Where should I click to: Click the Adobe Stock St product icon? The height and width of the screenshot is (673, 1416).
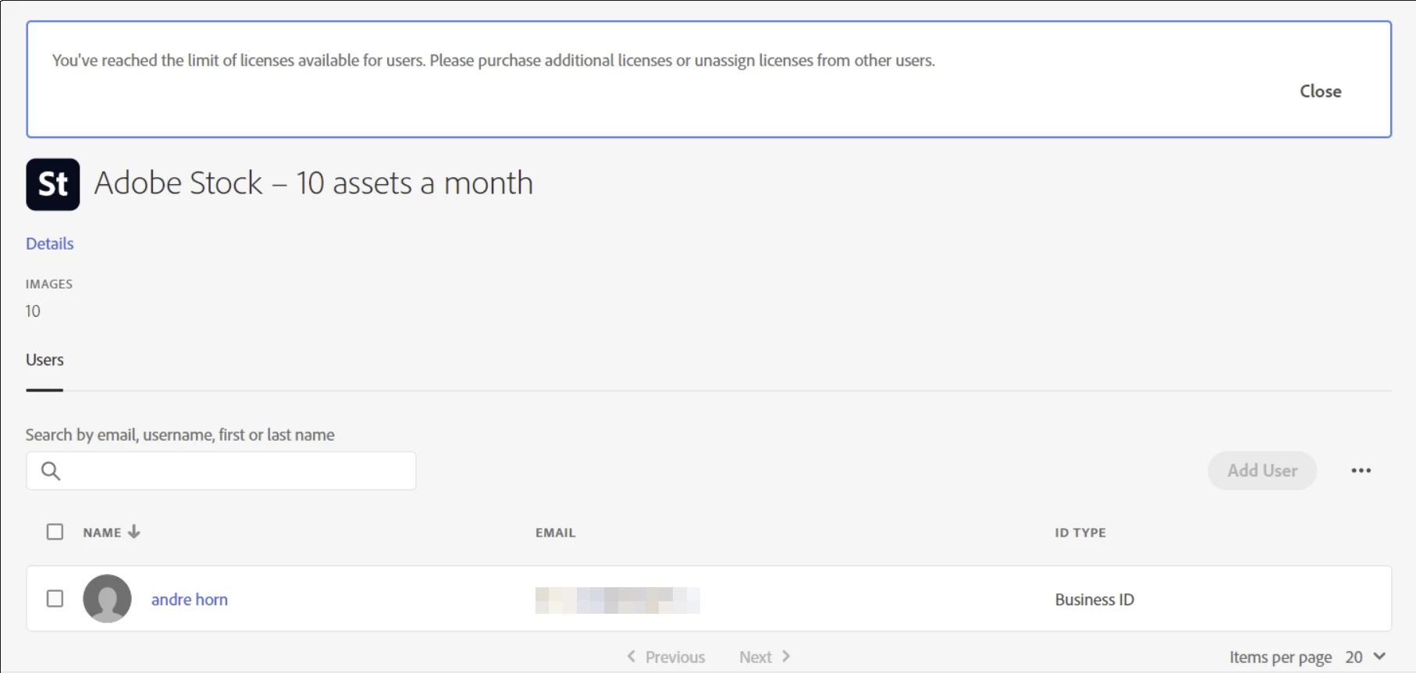pos(53,184)
